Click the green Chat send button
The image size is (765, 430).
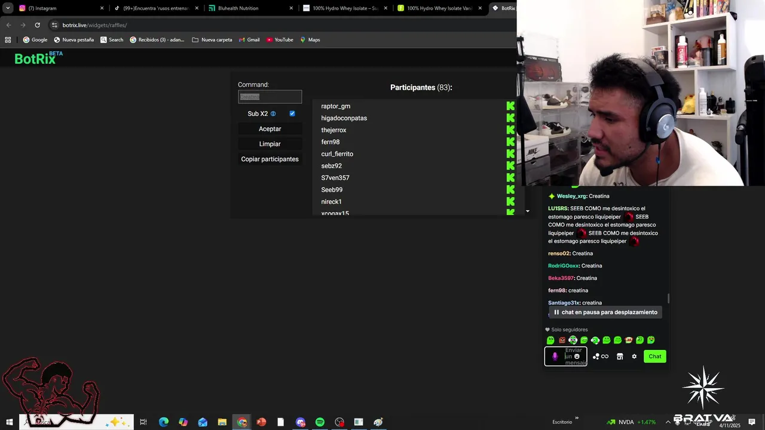655,357
